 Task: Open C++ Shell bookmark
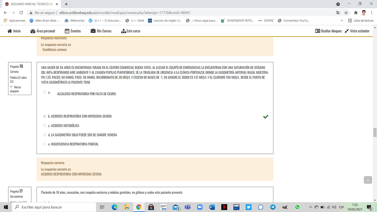[x=135, y=21]
